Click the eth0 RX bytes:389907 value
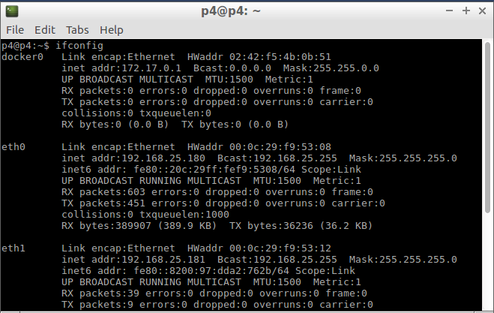 (106, 226)
